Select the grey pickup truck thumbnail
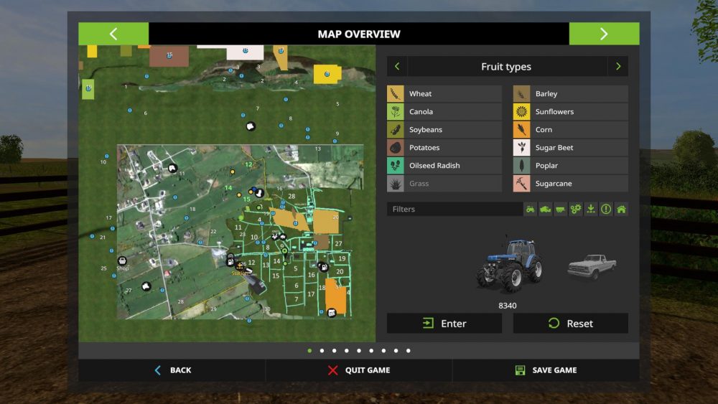This screenshot has height=404, width=718. [x=592, y=266]
